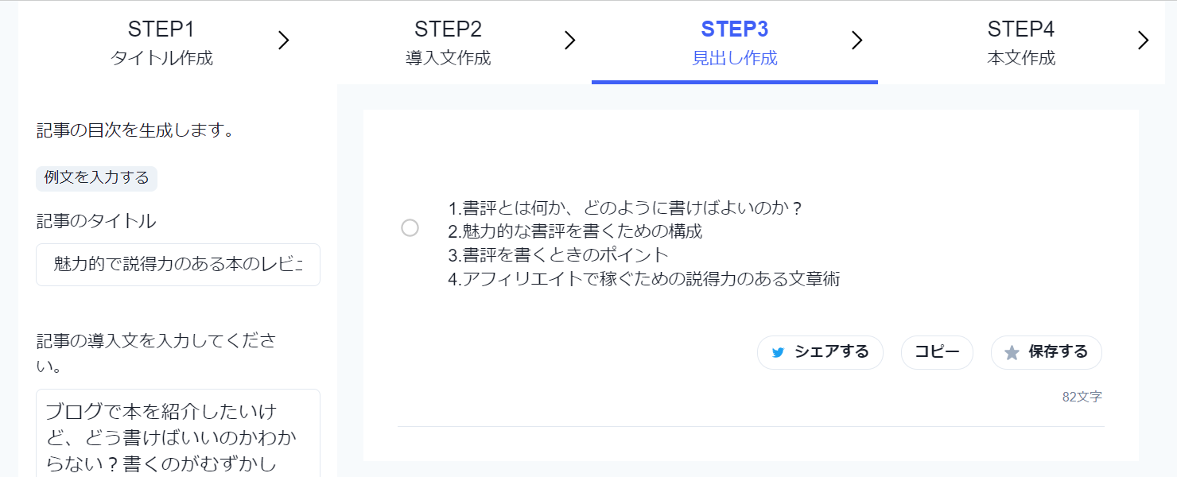The width and height of the screenshot is (1177, 477).
Task: Click the chevron arrow after STEP4
Action: [x=1143, y=41]
